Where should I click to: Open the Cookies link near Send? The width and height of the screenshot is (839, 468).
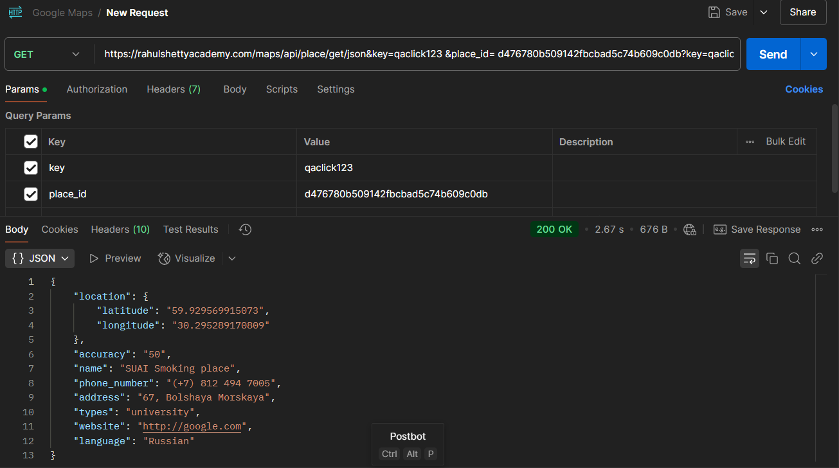tap(804, 89)
